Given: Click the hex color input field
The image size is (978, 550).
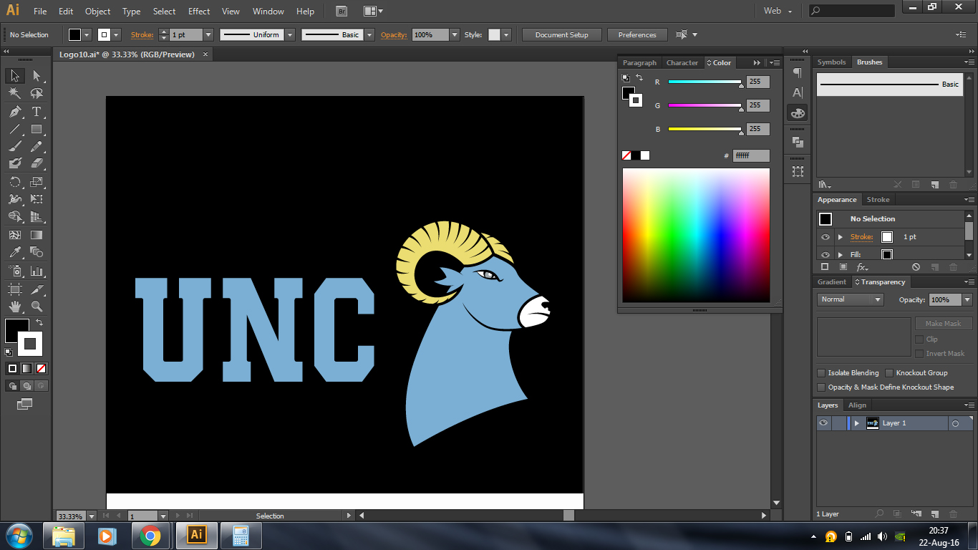Looking at the screenshot, I should (x=751, y=155).
